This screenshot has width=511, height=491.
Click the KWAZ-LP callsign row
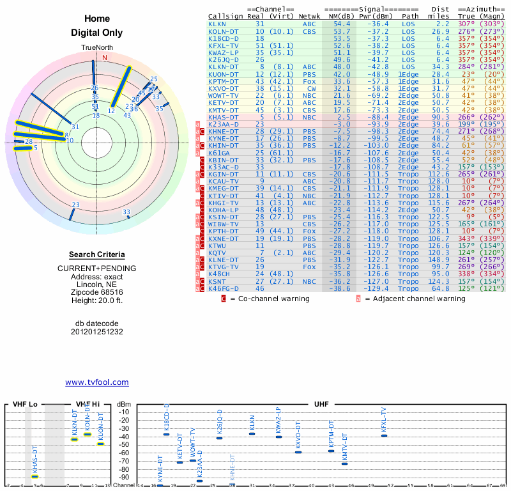pyautogui.click(x=224, y=52)
